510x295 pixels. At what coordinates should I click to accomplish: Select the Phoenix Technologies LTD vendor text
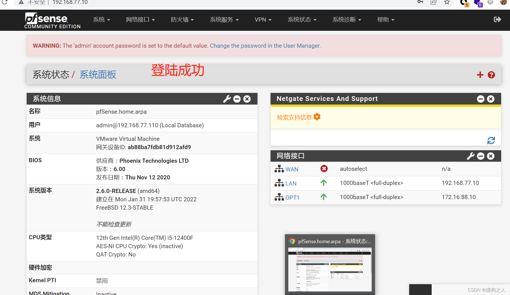(154, 161)
